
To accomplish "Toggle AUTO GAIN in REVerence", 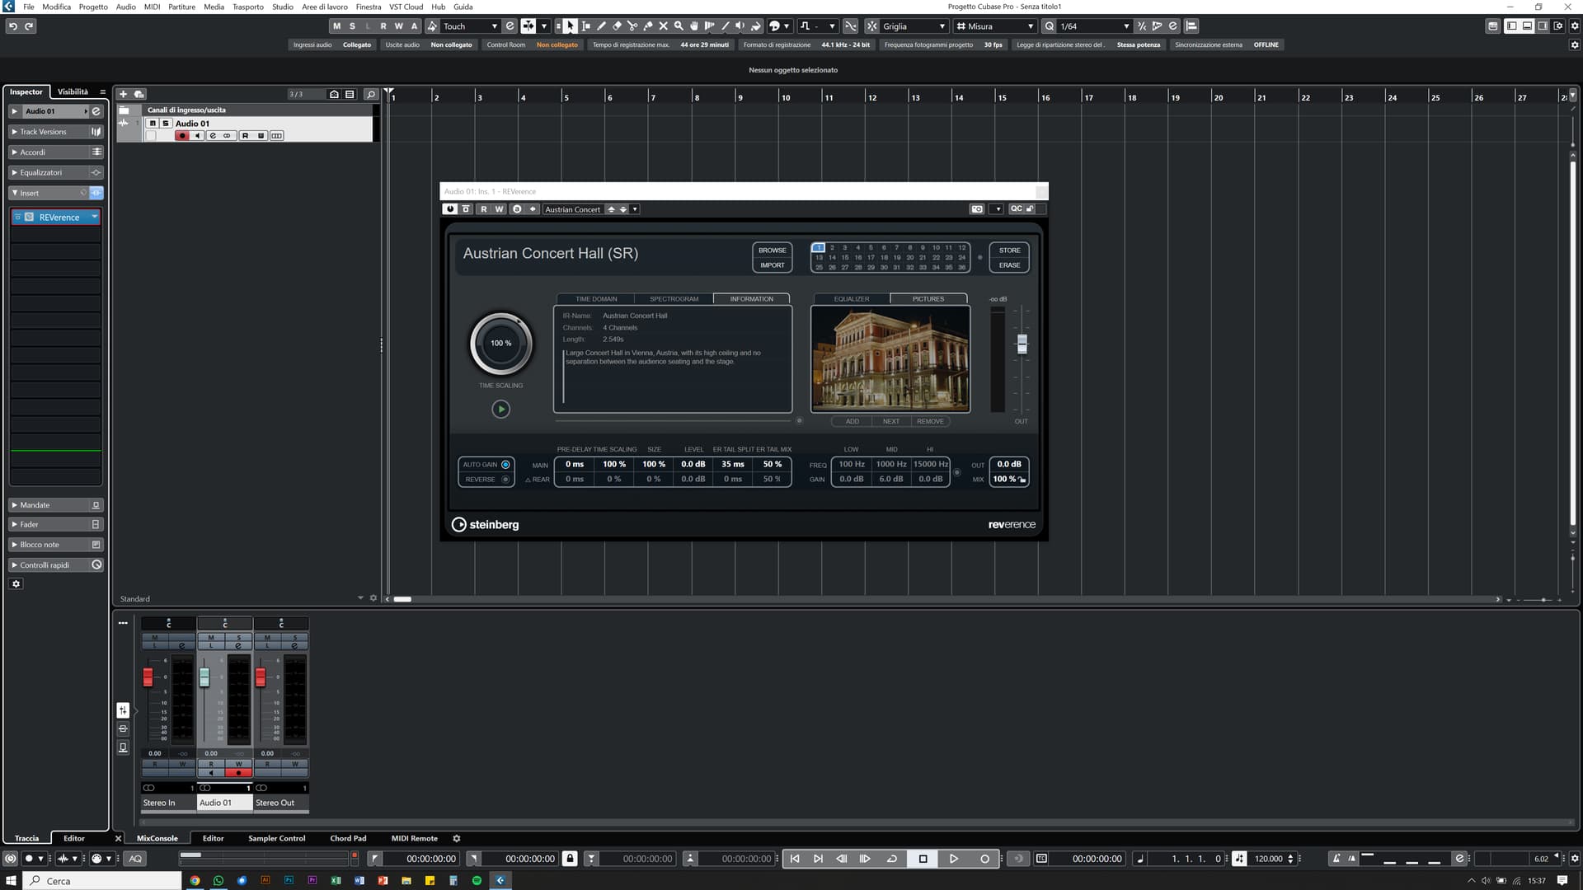I will click(x=505, y=465).
